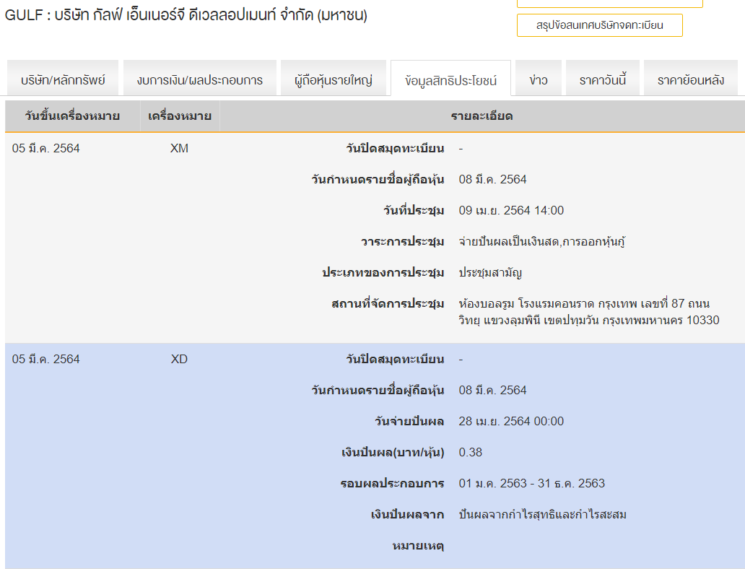Screen dimensions: 745x569
Task: Select the ผู้ถือหุ้นรายใหญ่ tab
Action: (x=333, y=79)
